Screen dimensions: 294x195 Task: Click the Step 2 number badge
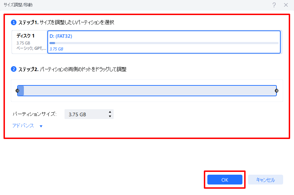(14, 69)
